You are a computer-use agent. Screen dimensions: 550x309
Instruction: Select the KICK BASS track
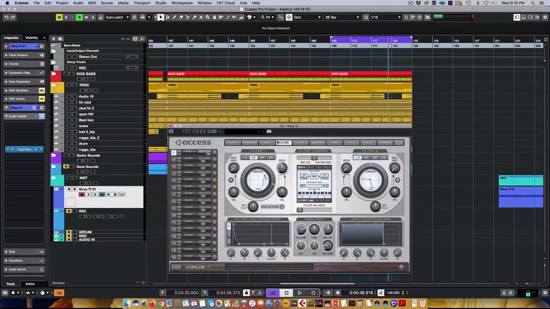(x=86, y=74)
